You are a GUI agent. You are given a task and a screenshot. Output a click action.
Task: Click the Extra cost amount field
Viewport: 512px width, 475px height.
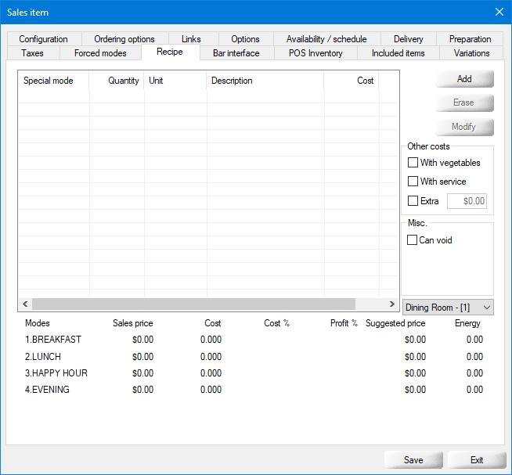pyautogui.click(x=467, y=201)
